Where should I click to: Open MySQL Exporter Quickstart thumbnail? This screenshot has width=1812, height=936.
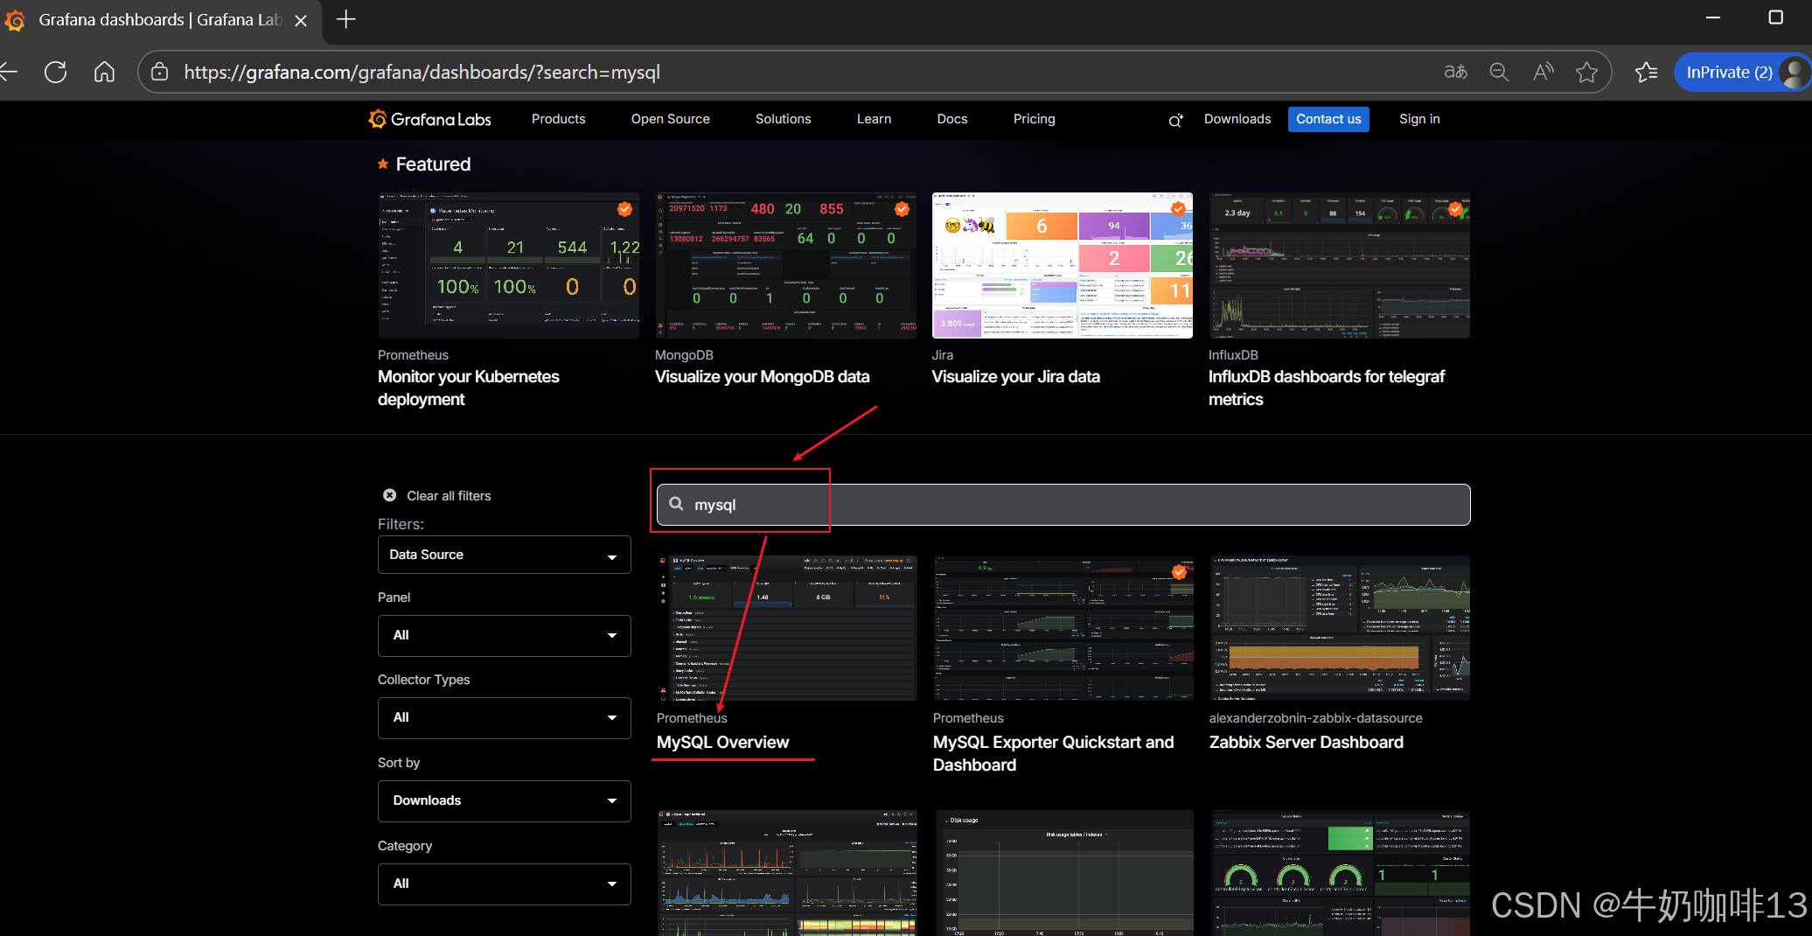tap(1063, 628)
